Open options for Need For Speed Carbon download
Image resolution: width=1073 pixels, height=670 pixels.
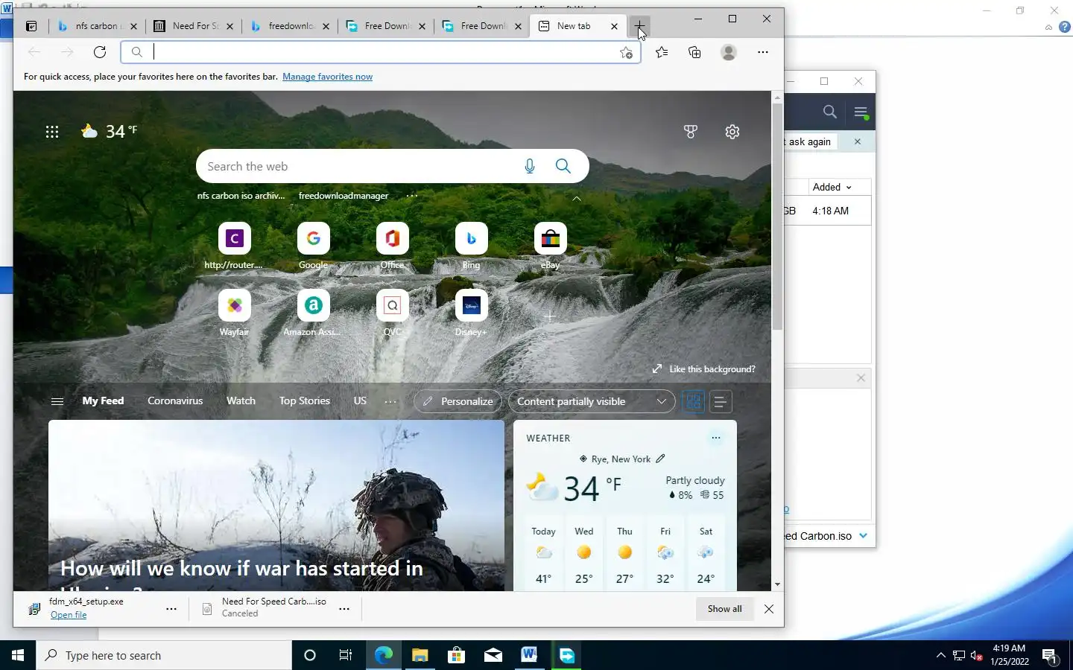(344, 609)
